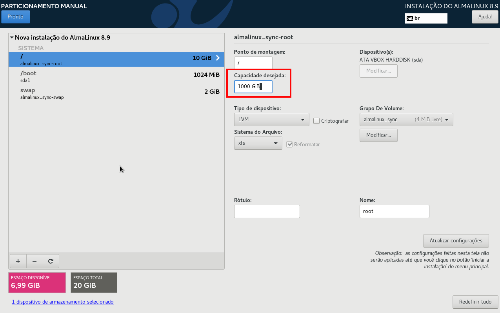Select the br keyboard layout indicator
Viewport: 500px width, 313px height.
point(426,18)
